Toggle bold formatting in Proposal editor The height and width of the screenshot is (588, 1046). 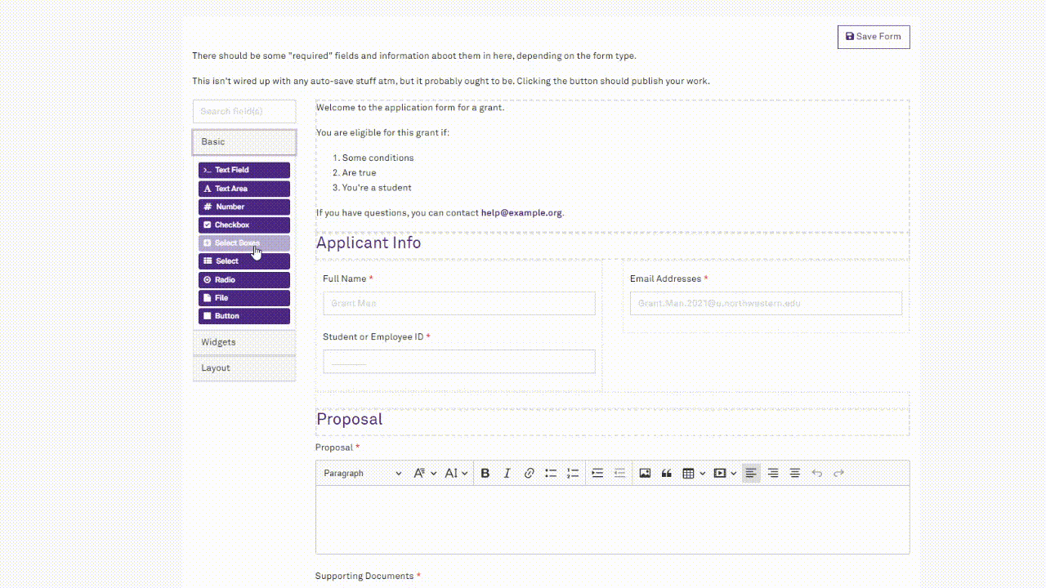tap(485, 474)
